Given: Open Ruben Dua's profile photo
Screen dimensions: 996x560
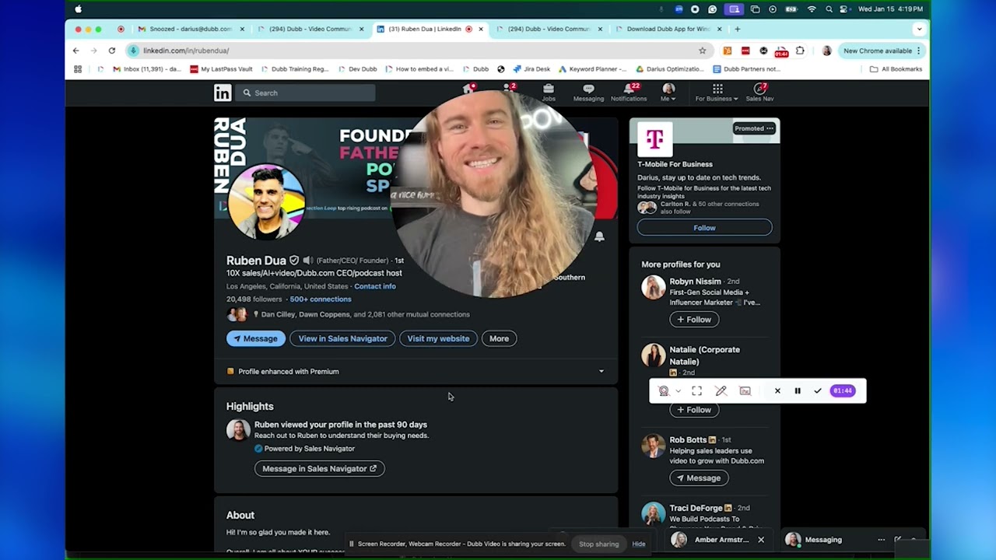Looking at the screenshot, I should coord(266,202).
